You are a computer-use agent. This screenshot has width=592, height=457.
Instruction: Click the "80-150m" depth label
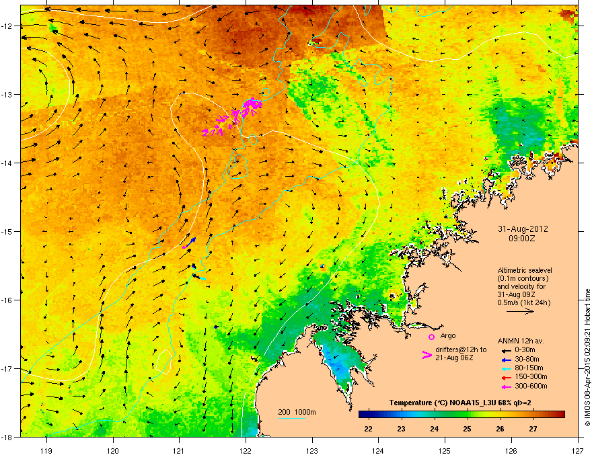(529, 368)
